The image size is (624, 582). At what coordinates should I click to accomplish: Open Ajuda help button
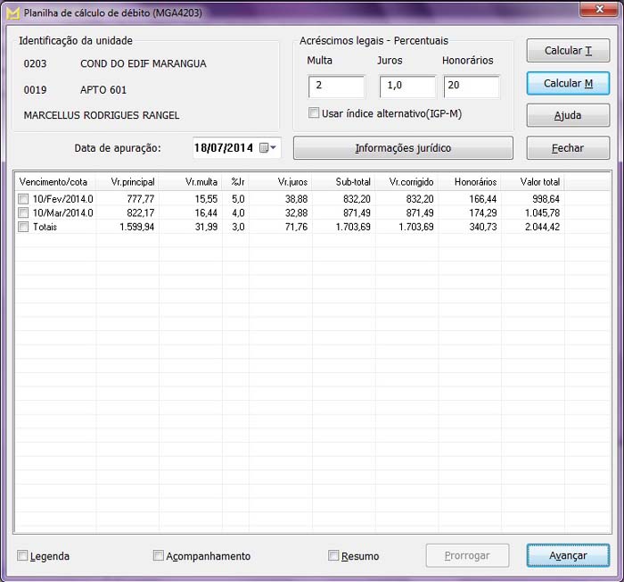[568, 116]
